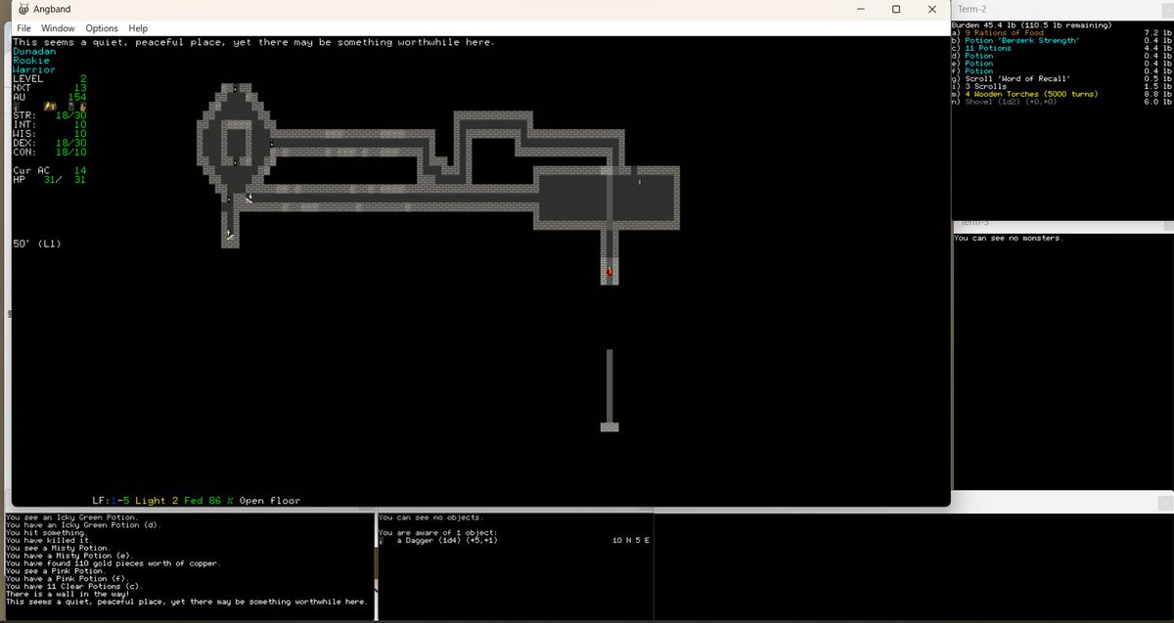Click the Cur AC 14 line

50,170
